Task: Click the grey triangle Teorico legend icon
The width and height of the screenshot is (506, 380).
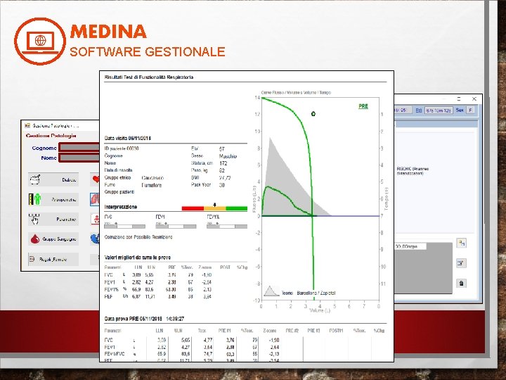Action: (x=271, y=291)
